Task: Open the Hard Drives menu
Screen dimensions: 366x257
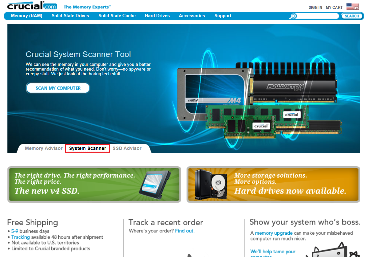Action: (157, 16)
